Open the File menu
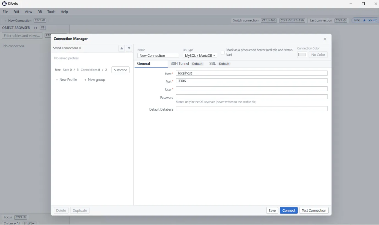 [6, 12]
